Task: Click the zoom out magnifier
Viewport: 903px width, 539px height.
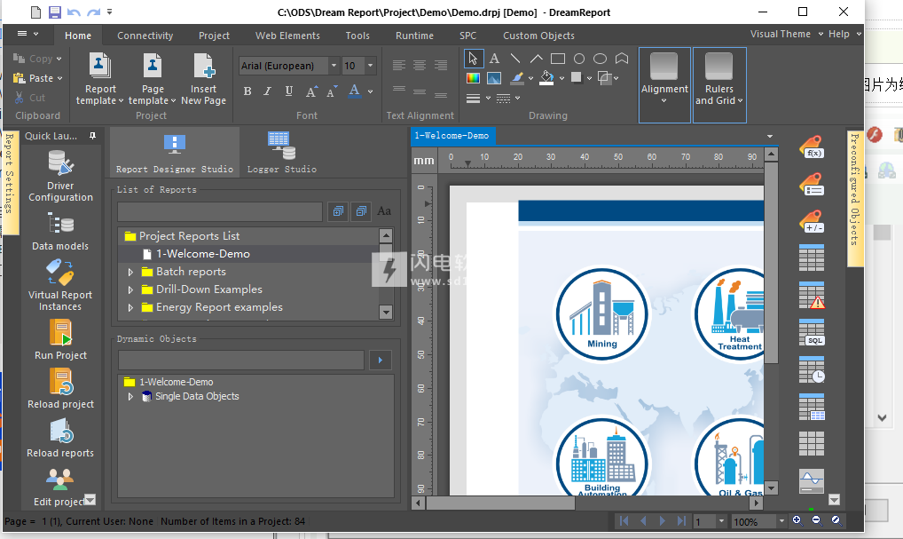Action: [x=817, y=520]
